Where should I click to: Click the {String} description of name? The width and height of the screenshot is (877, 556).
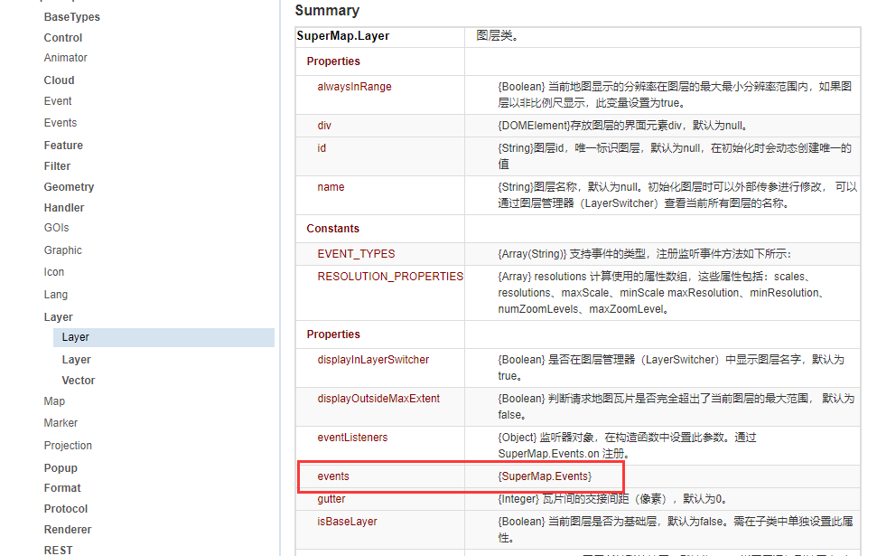[677, 195]
